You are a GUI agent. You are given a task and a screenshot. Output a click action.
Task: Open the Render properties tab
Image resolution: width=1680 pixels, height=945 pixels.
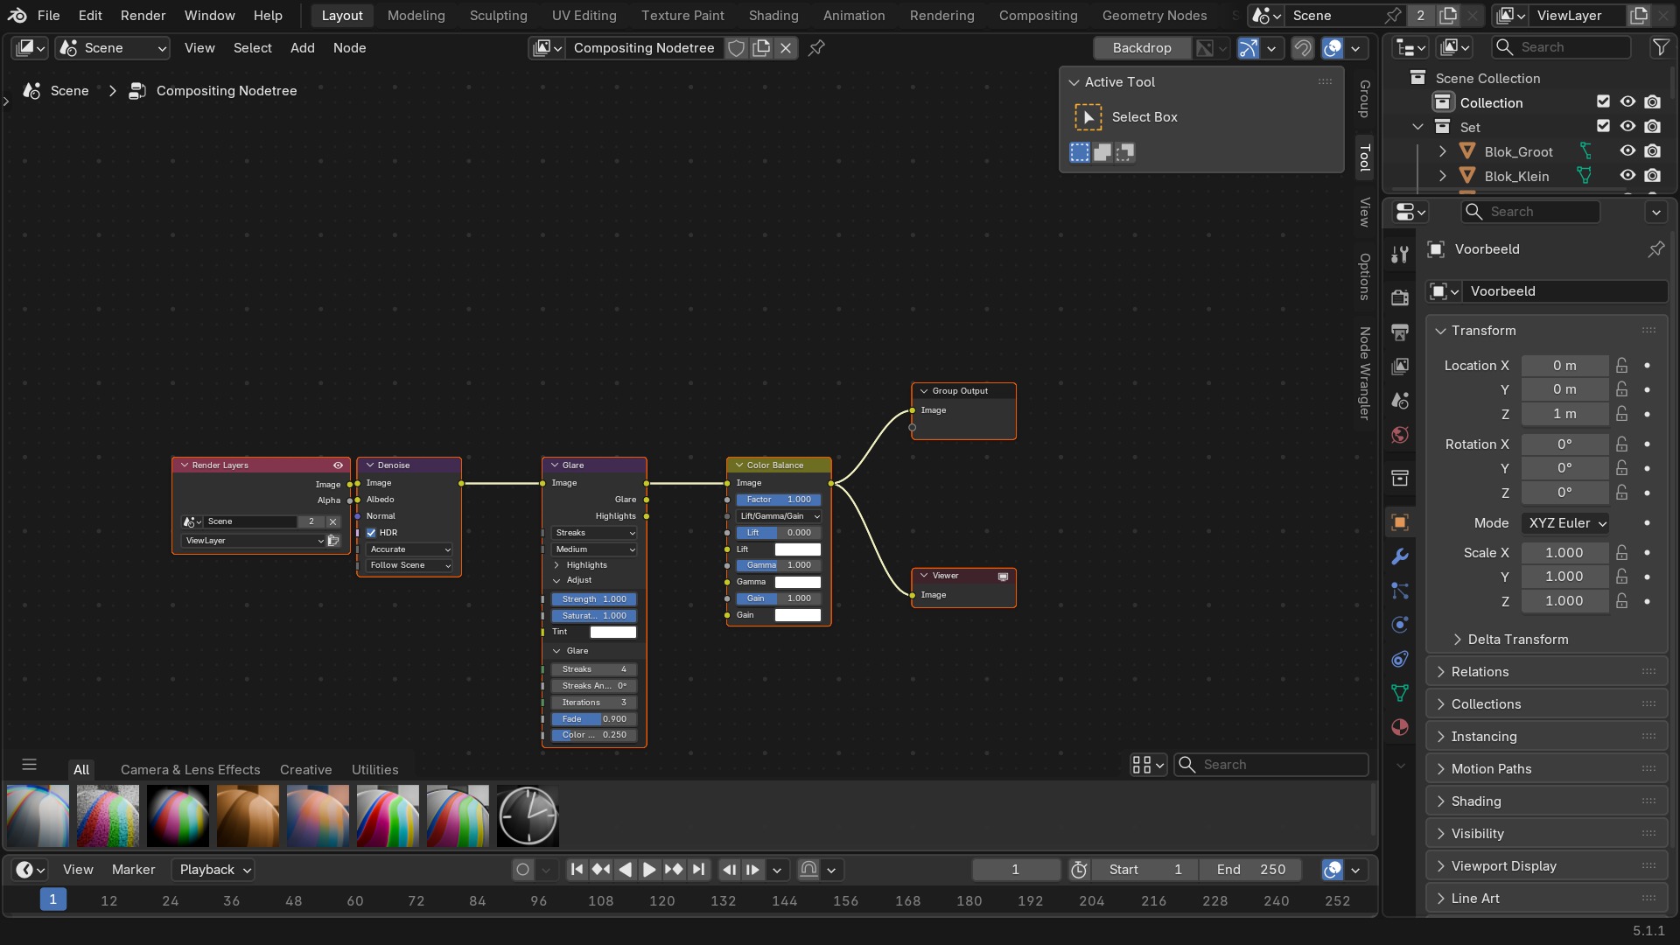pos(1400,297)
